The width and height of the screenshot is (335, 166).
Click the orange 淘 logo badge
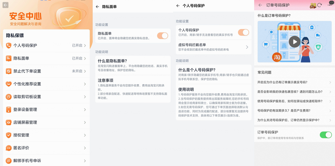[277, 58]
